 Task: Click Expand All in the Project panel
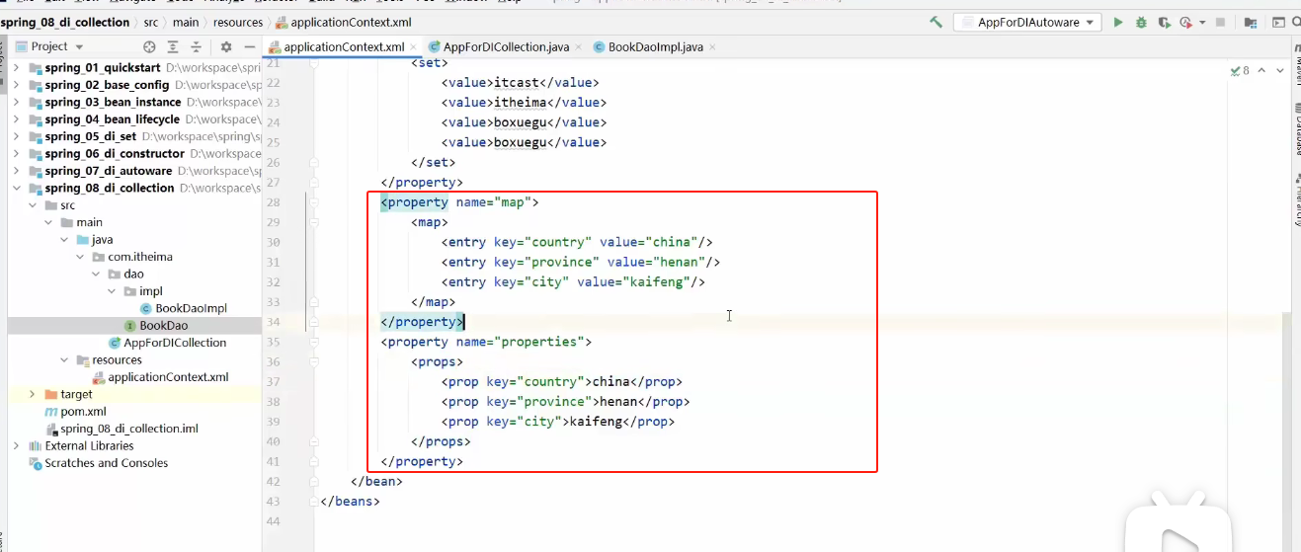click(x=173, y=46)
